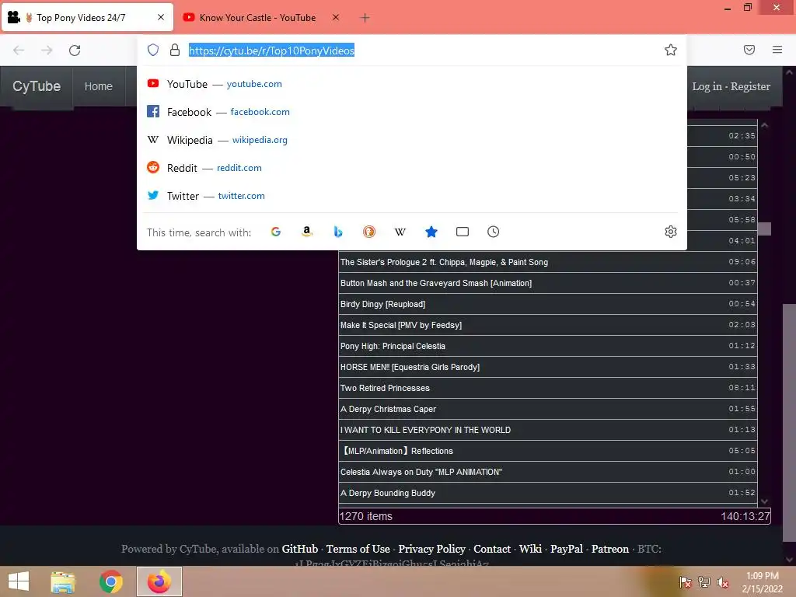Search with Amazon this time

[x=306, y=232]
